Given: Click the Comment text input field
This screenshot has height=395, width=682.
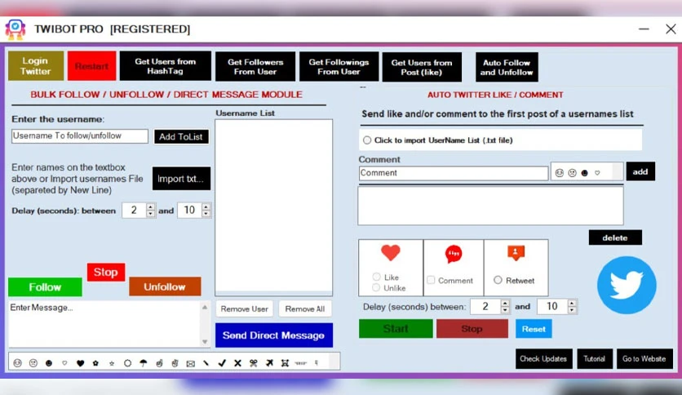Looking at the screenshot, I should 454,173.
